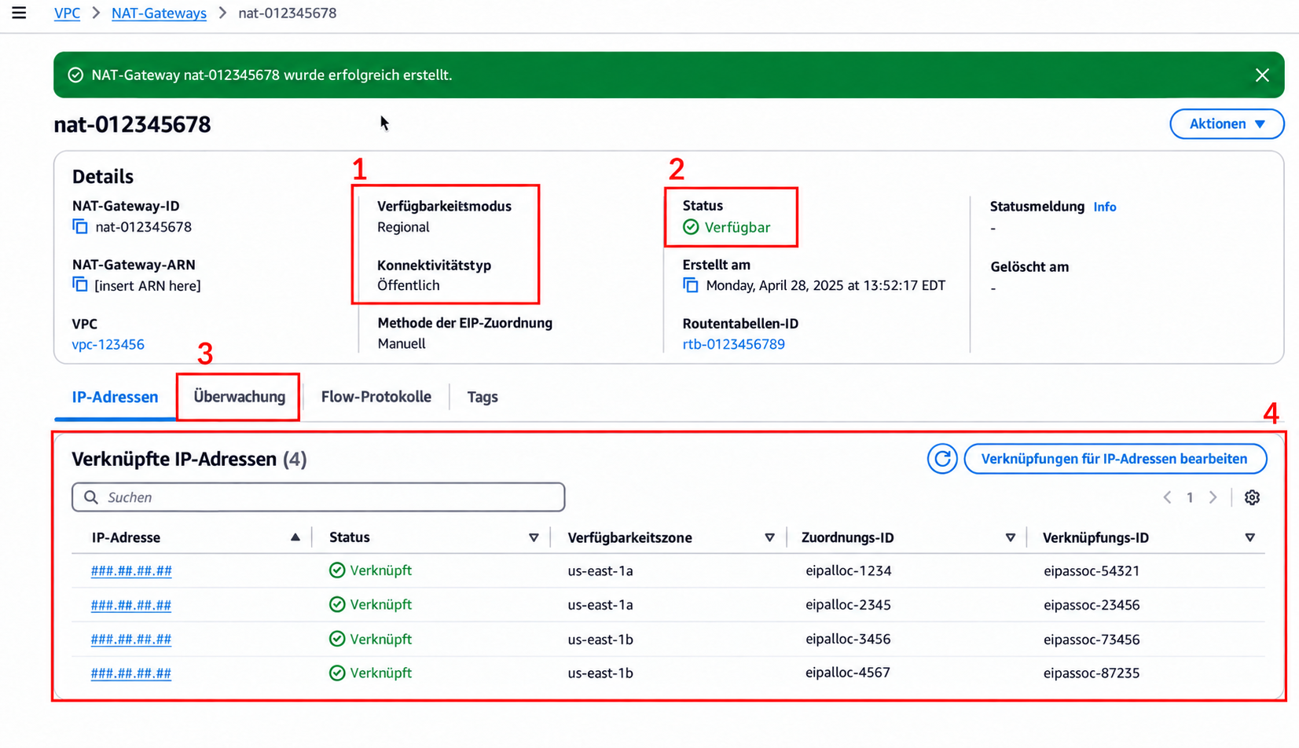Open IP address link for eipalloc-4567
1299x748 pixels.
tap(131, 673)
